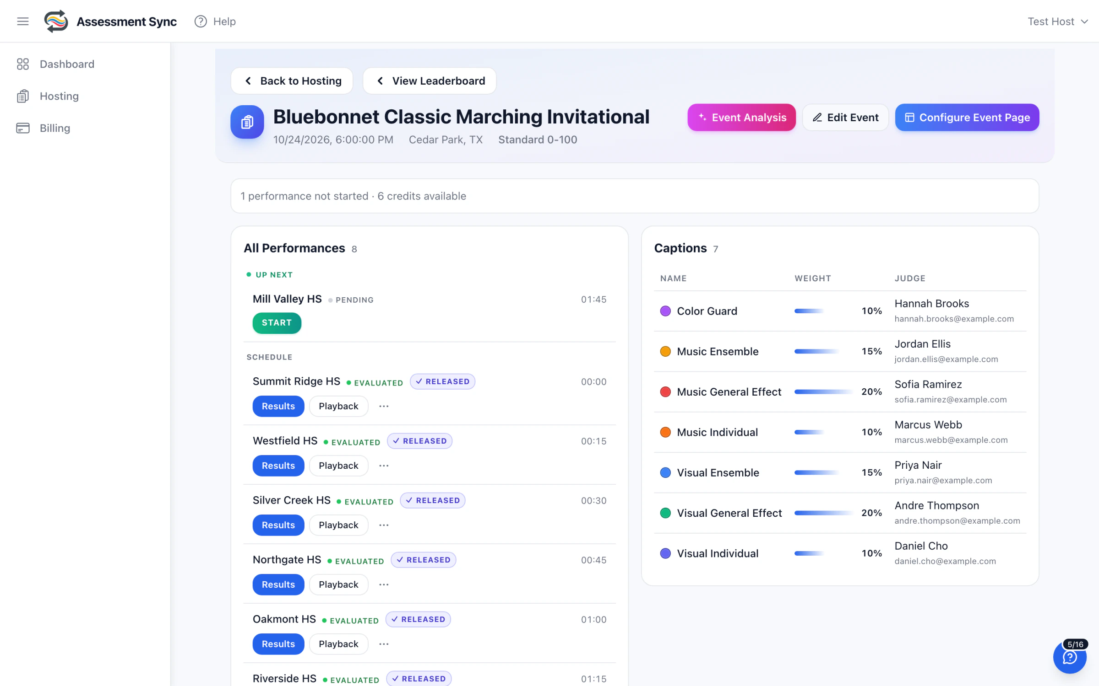Open the Help link in header
The height and width of the screenshot is (686, 1099).
coord(215,21)
